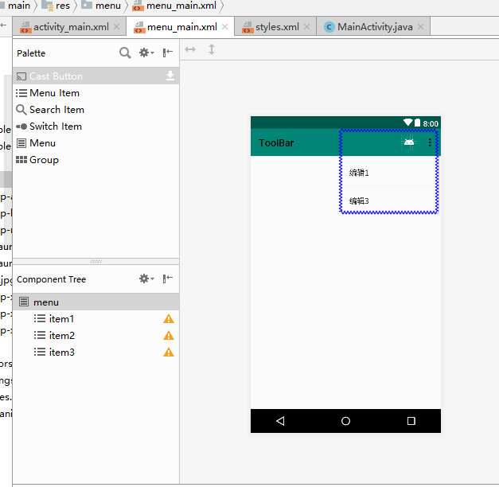Close the activity_main.xml tab
Screen dimensions: 499x487
117,27
